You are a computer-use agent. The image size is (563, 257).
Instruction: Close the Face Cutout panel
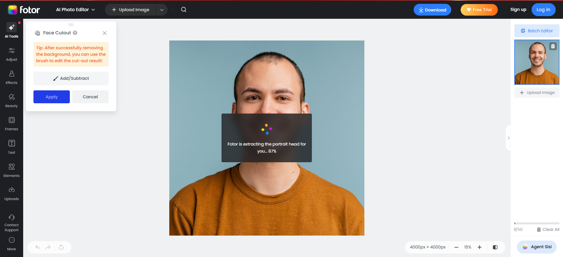point(104,33)
